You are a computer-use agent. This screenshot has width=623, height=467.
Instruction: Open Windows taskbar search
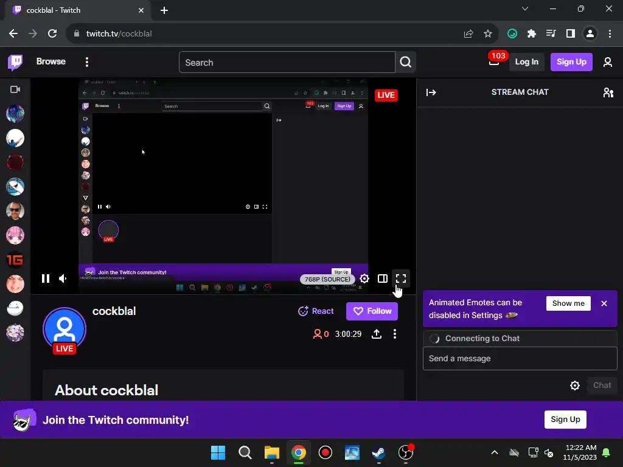[245, 452]
